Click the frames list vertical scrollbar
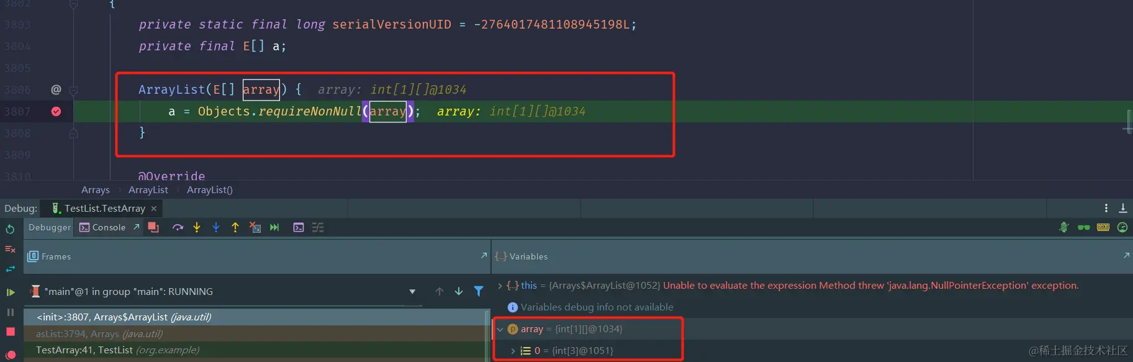 [x=487, y=335]
